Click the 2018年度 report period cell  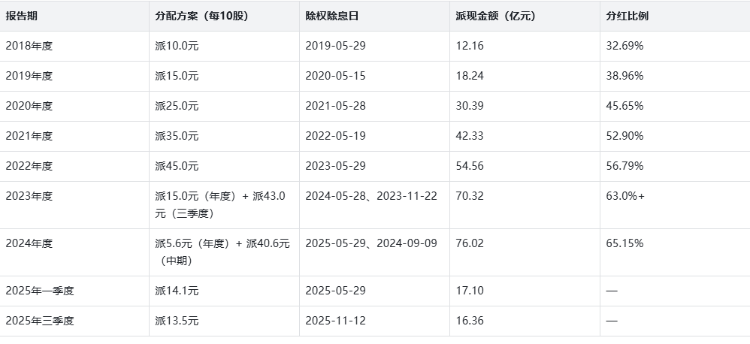coord(29,46)
